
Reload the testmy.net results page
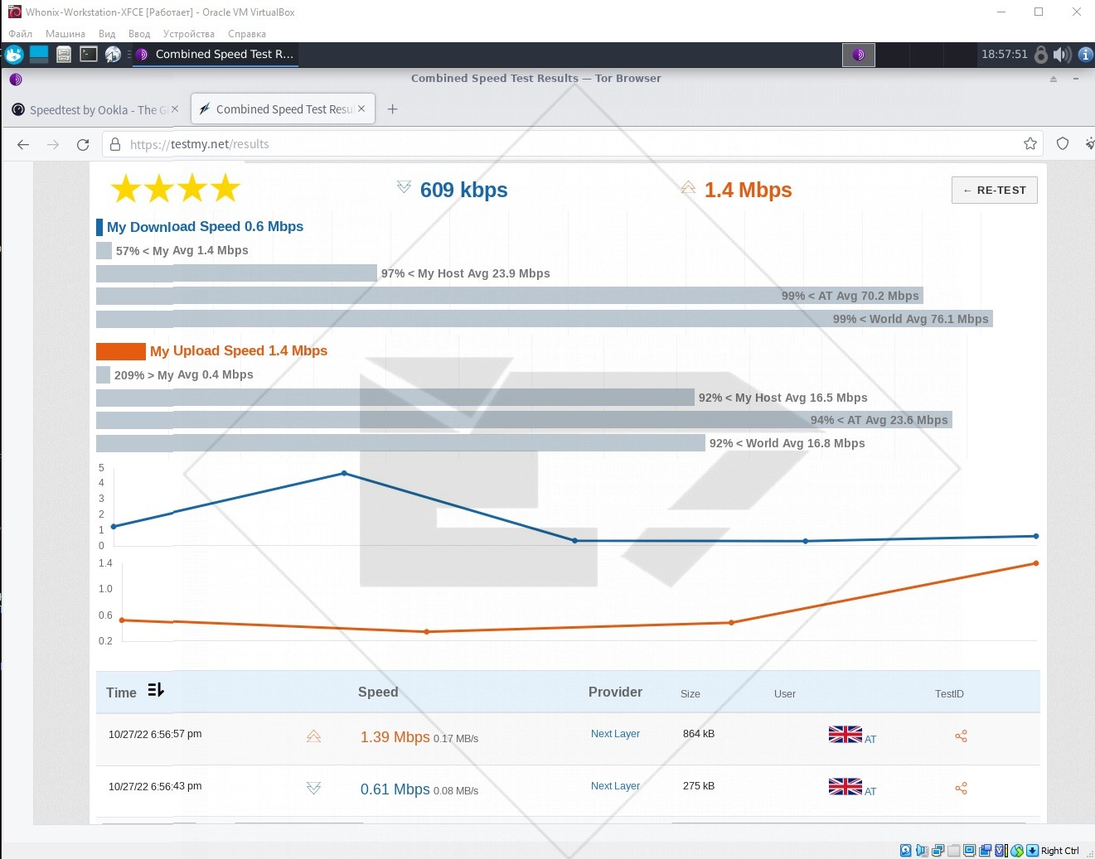[x=83, y=144]
